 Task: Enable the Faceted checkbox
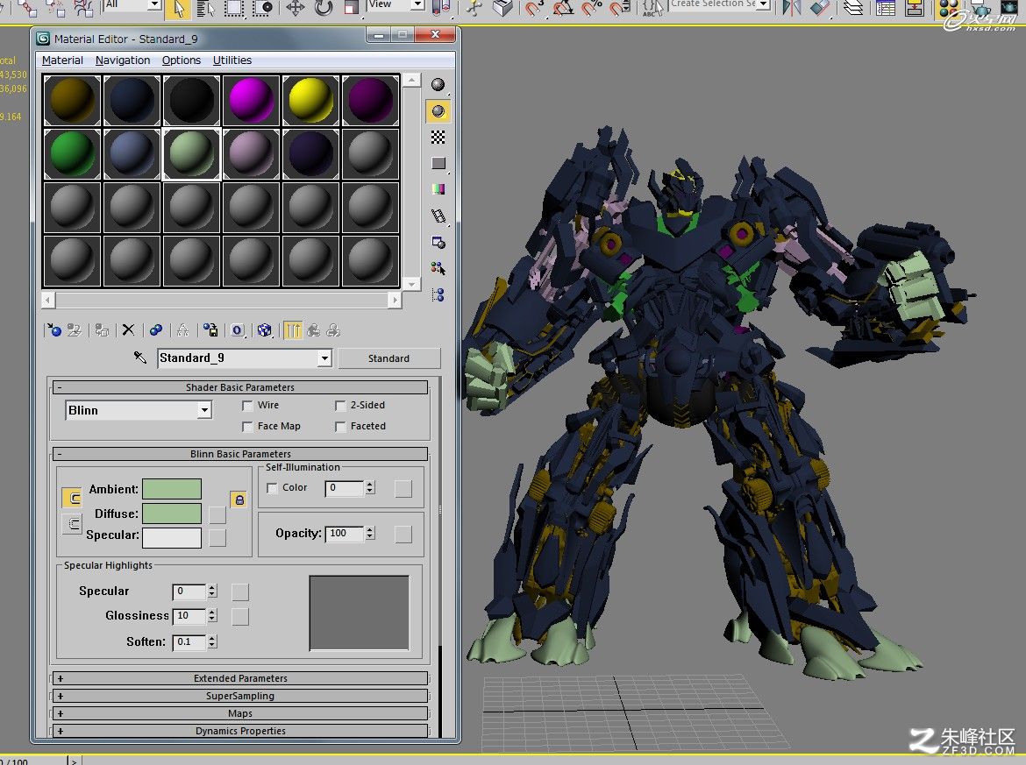pyautogui.click(x=340, y=426)
